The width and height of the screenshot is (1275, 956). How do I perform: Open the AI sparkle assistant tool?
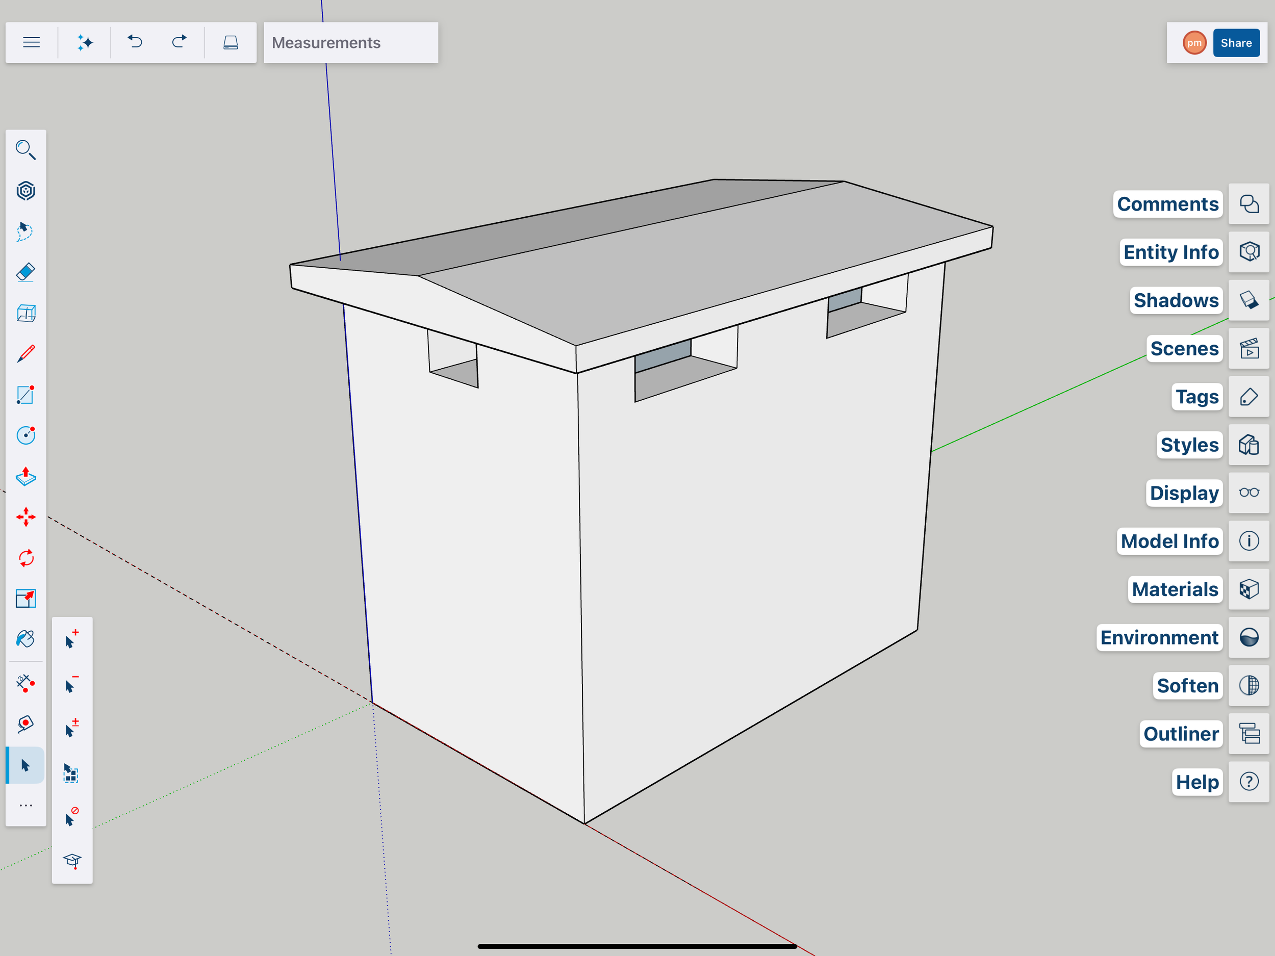coord(85,42)
